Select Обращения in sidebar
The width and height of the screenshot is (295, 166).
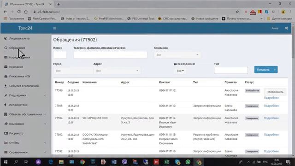17,48
